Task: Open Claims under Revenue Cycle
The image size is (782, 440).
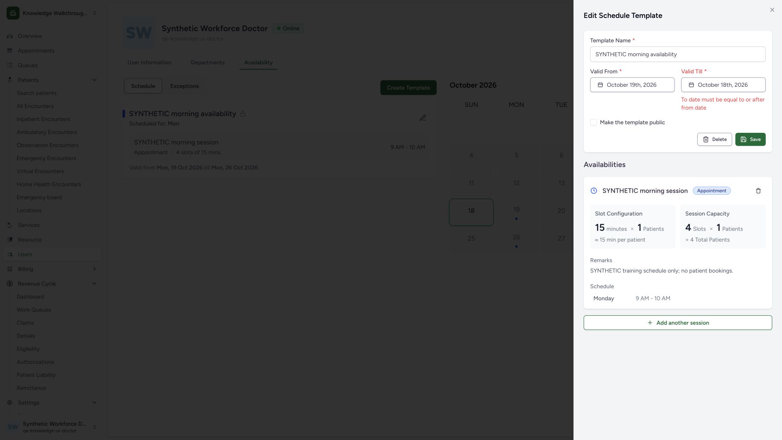Action: click(x=25, y=323)
